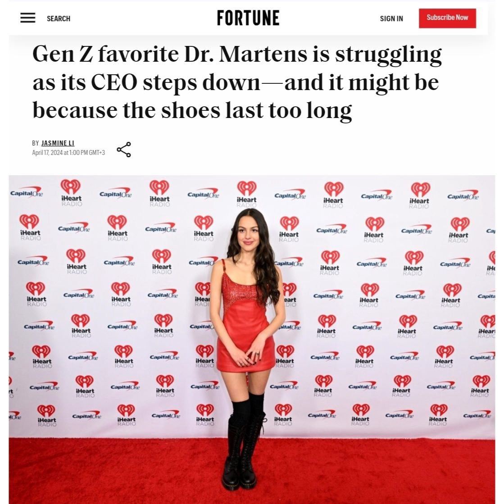
Task: Open the SEARCH option in header
Action: pyautogui.click(x=59, y=18)
